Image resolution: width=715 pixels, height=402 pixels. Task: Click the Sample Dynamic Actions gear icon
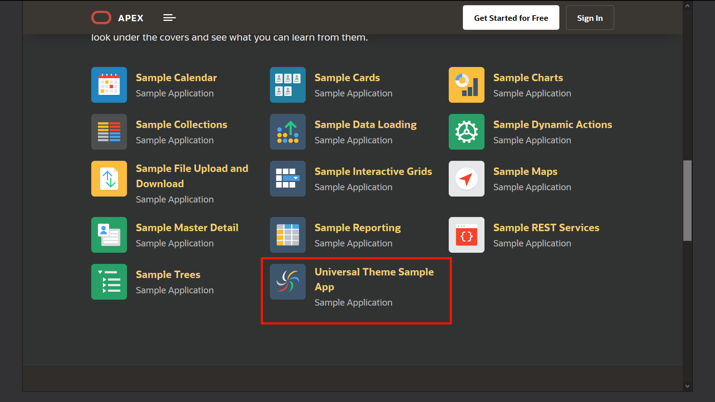point(466,132)
